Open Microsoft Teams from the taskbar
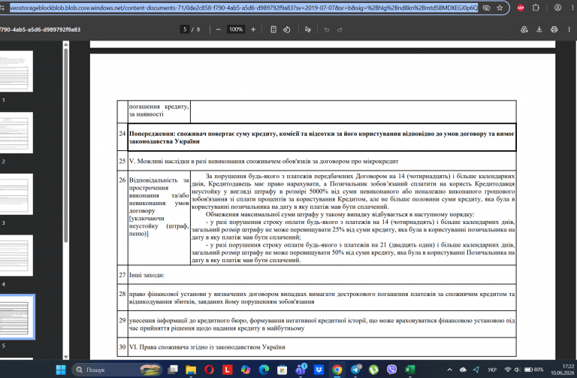The width and height of the screenshot is (577, 378). pyautogui.click(x=301, y=370)
